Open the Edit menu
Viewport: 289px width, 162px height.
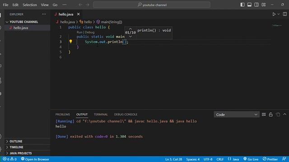[15, 5]
